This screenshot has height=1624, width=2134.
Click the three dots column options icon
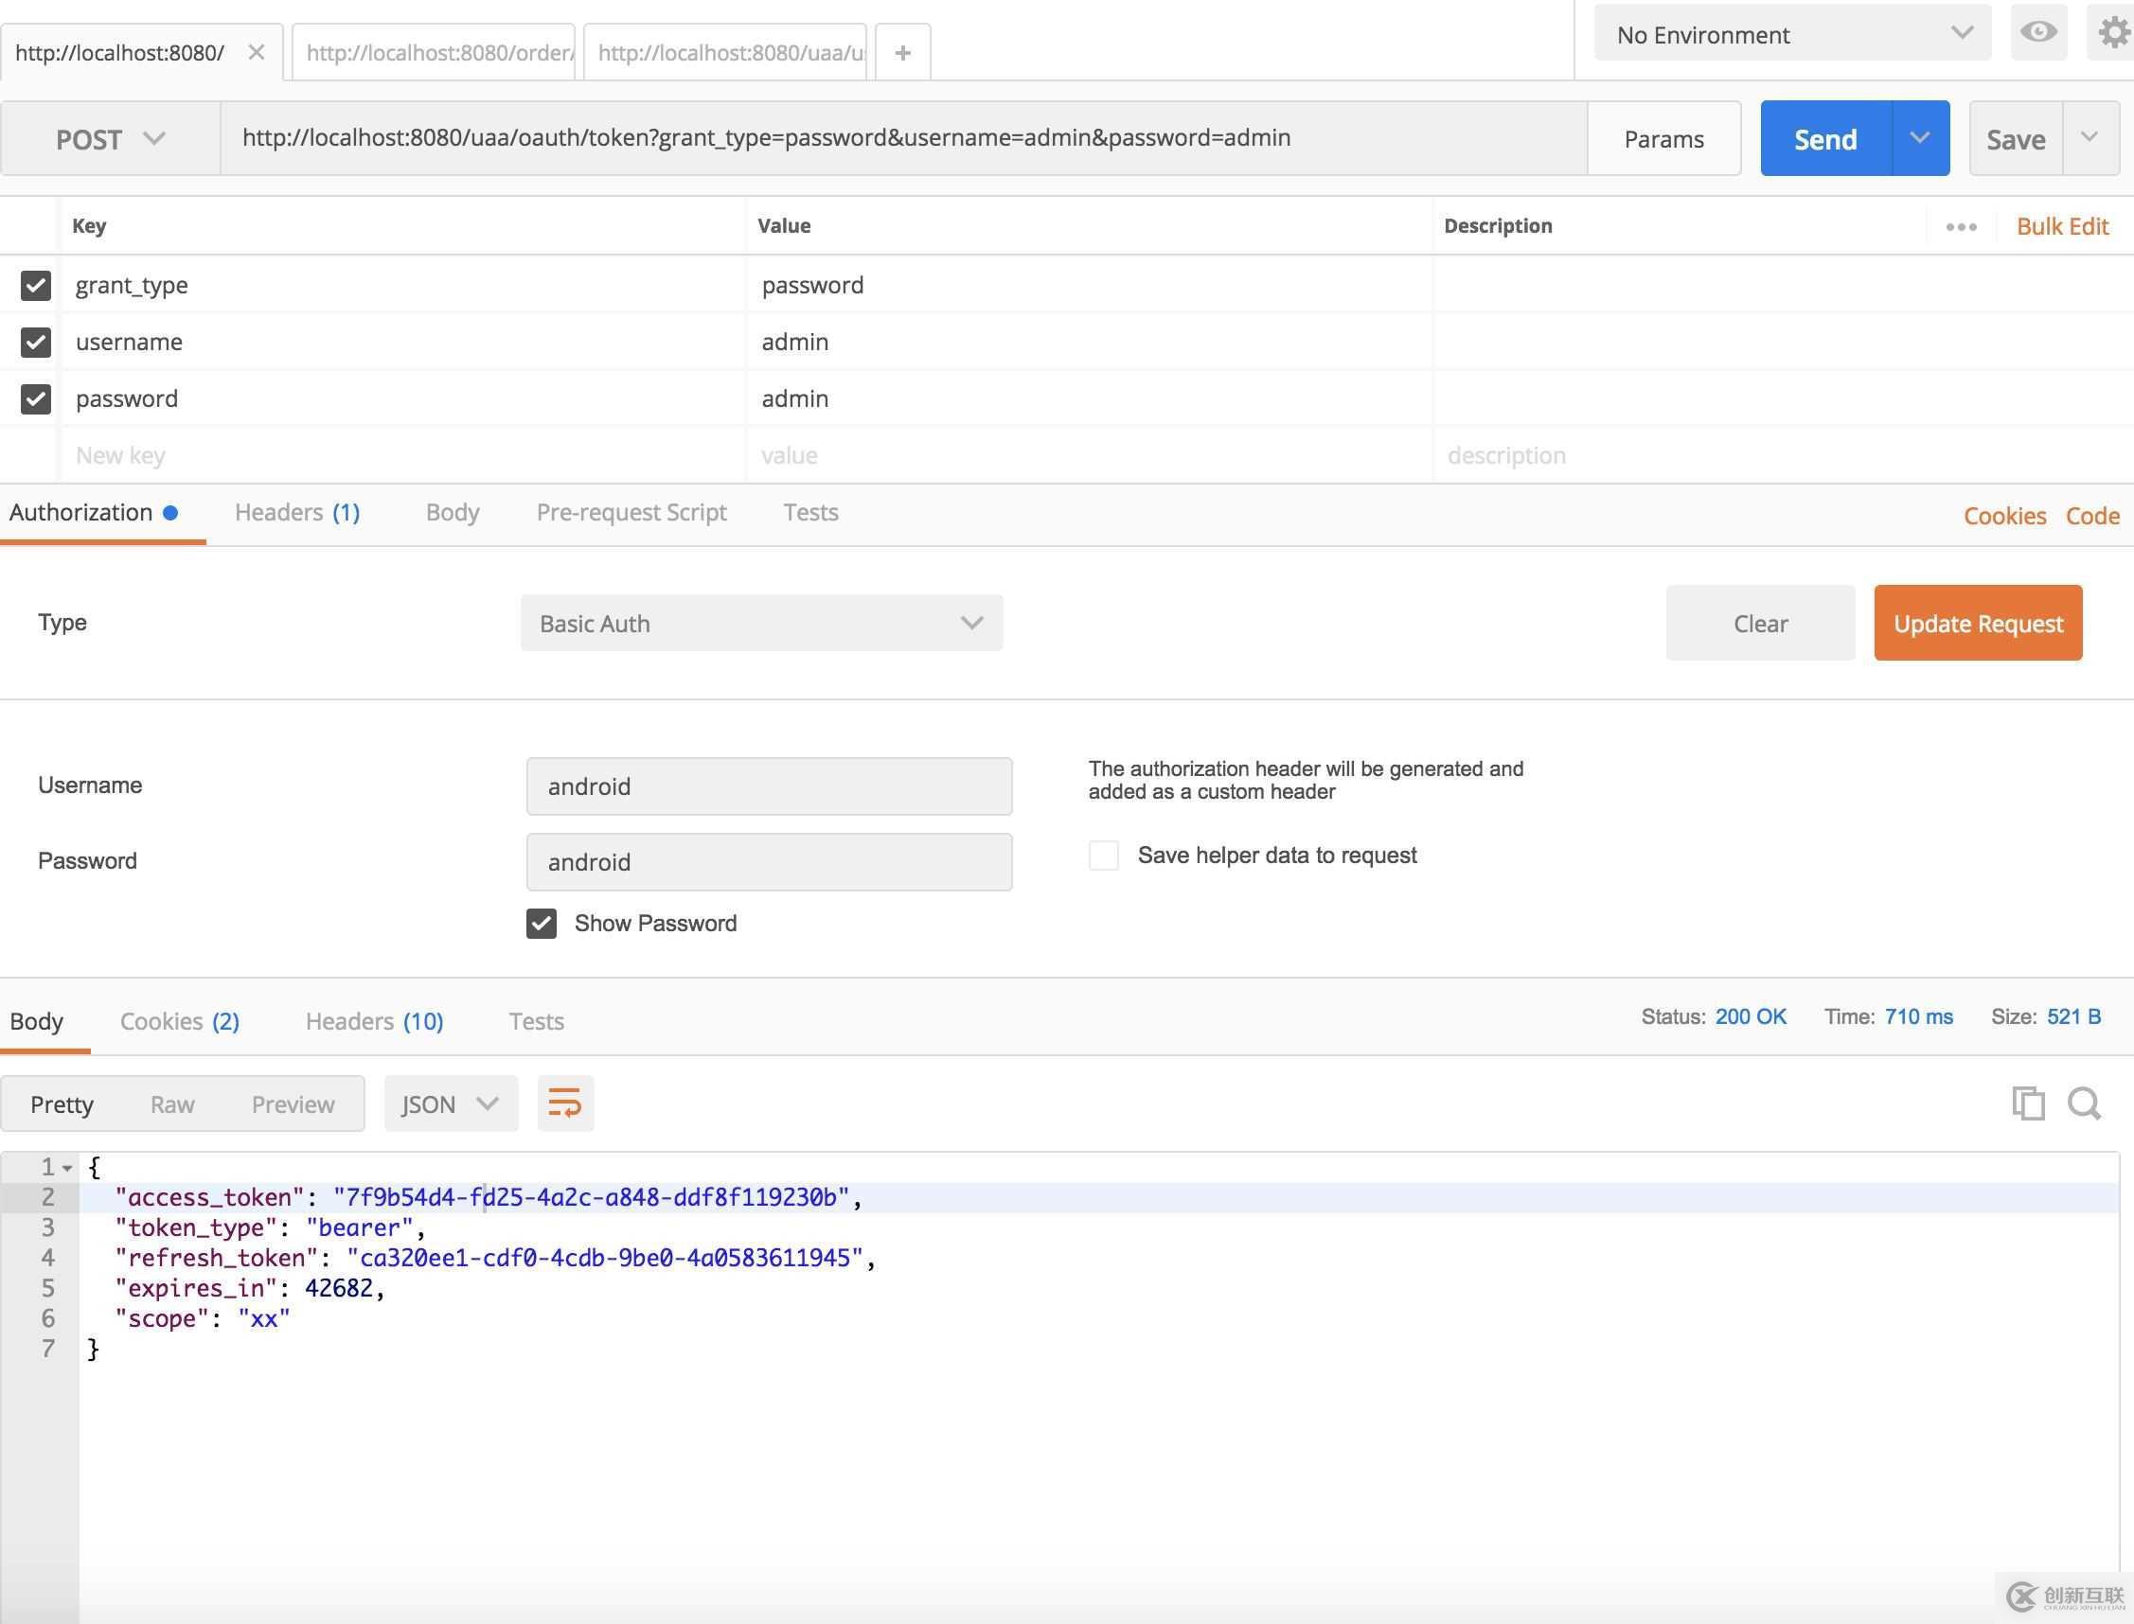[1960, 226]
